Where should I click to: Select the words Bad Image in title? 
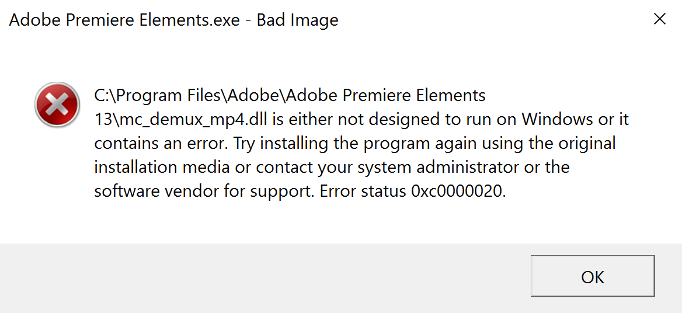coord(298,20)
